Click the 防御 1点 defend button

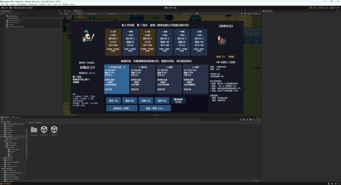tap(146, 101)
